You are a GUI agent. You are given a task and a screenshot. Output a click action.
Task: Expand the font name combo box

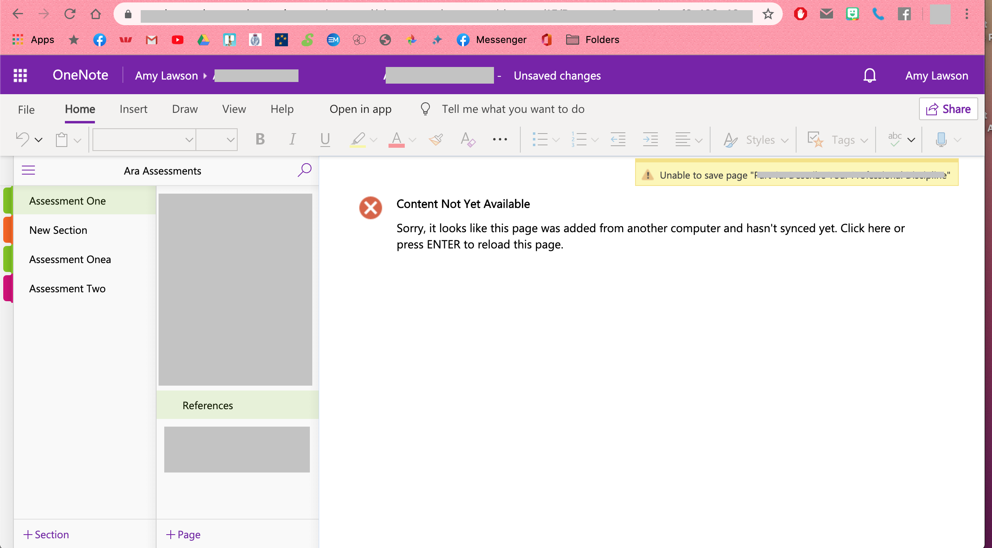point(189,140)
